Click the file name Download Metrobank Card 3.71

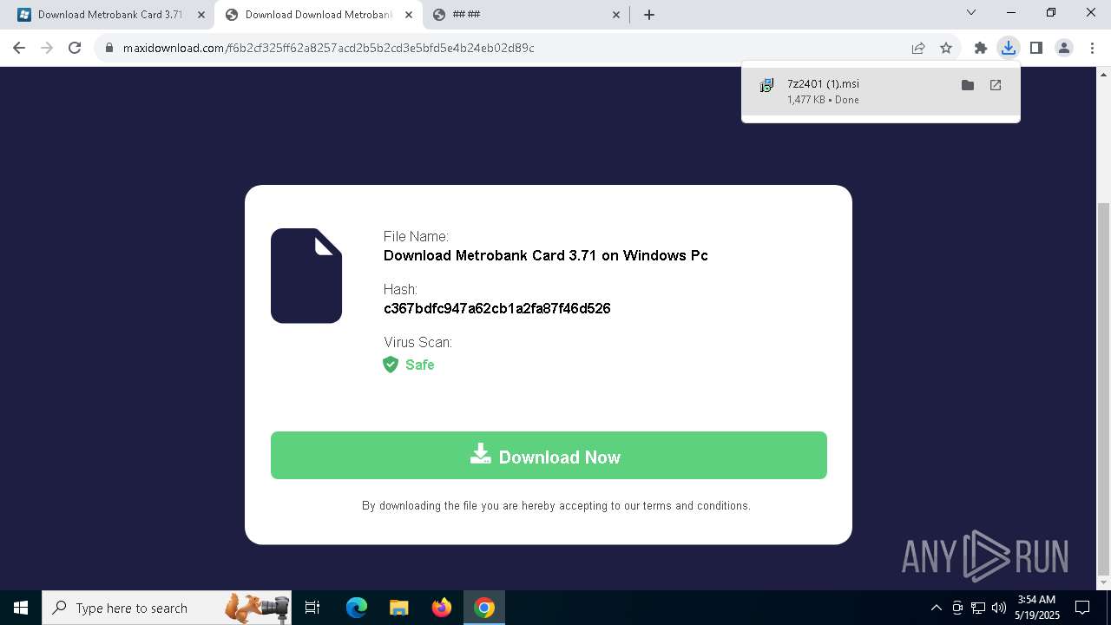546,255
